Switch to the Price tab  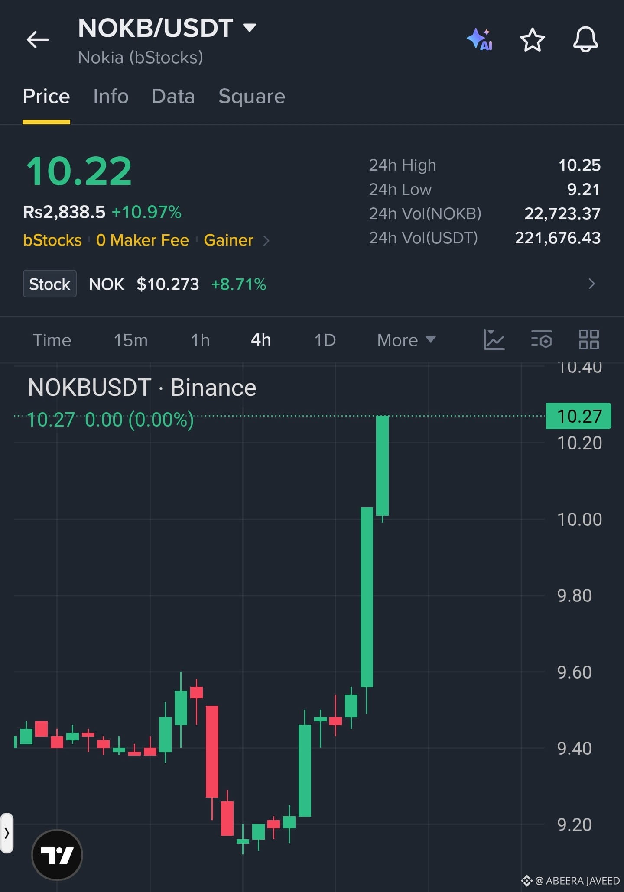point(46,96)
